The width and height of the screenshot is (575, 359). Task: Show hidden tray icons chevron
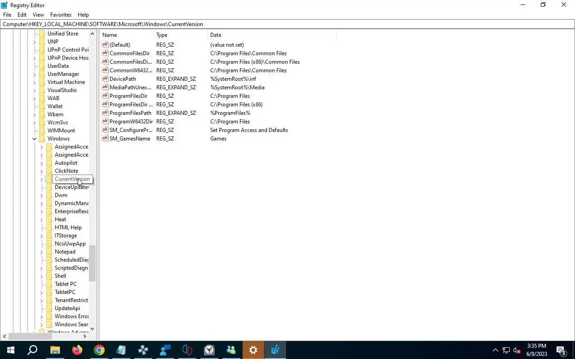tap(495, 350)
